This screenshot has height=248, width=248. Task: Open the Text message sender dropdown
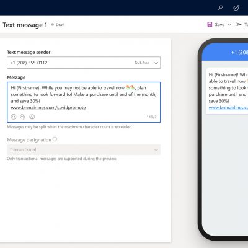pos(84,63)
